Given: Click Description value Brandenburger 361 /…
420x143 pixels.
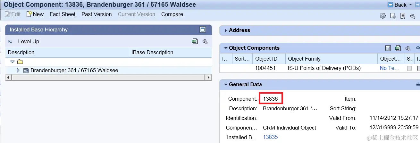Looking at the screenshot, I should click(x=290, y=108).
